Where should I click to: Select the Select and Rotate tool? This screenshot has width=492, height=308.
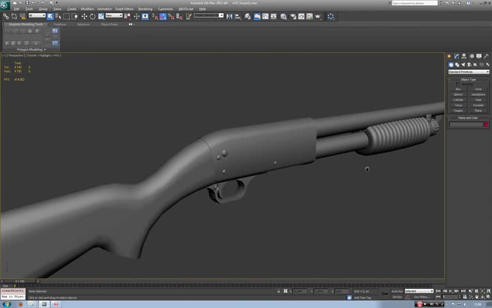coord(92,16)
